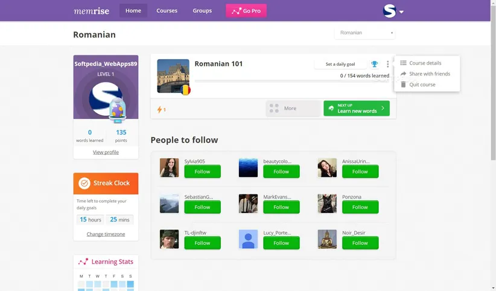Follow Ponzona
The width and height of the screenshot is (496, 291).
point(360,207)
